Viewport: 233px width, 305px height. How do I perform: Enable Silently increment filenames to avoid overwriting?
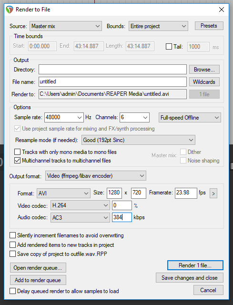coord(13,235)
